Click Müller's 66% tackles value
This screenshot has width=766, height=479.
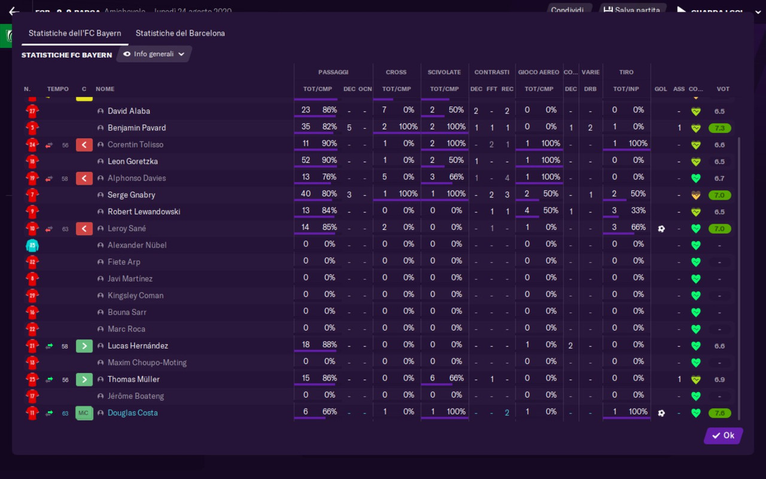456,378
